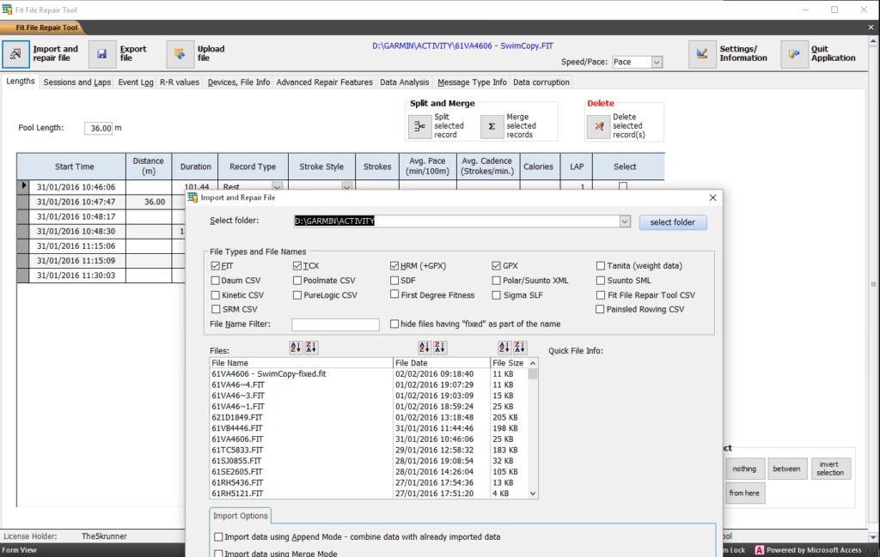Viewport: 880px width, 557px height.
Task: Click the Quit Application icon
Action: (x=795, y=54)
